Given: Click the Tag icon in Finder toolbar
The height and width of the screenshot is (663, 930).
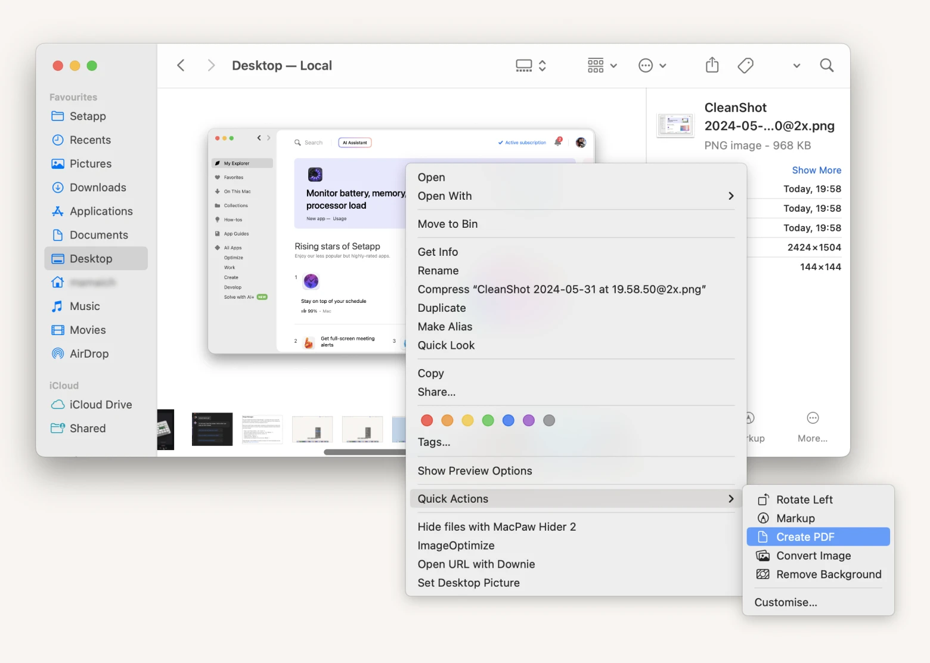Looking at the screenshot, I should coord(745,66).
